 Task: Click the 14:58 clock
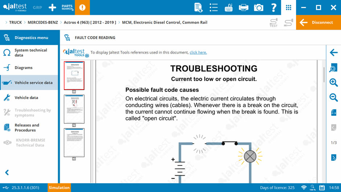334,188
